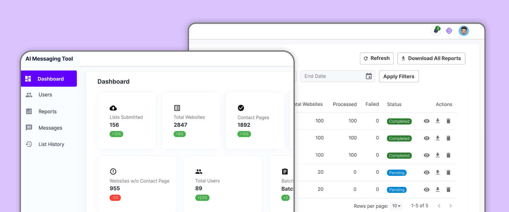The image size is (509, 212).
Task: Delete the third Completed row via trash icon
Action: [x=448, y=155]
